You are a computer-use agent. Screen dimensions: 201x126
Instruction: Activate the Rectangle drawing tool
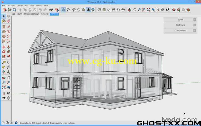[4, 27]
